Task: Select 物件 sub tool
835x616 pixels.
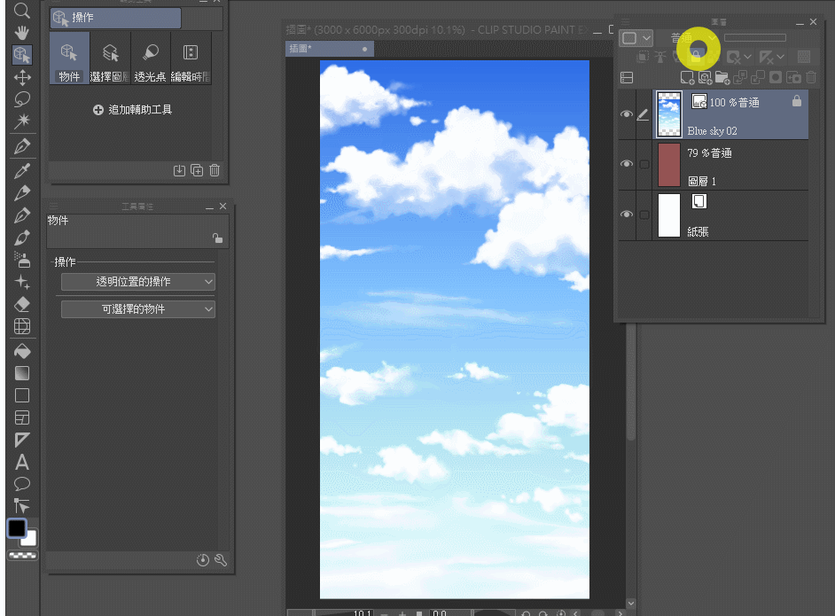Action: 69,58
